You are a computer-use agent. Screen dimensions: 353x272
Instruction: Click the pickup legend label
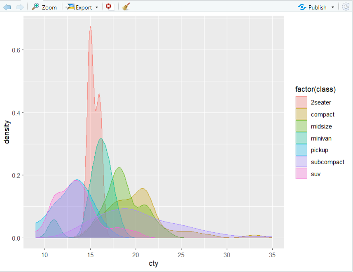[320, 150]
